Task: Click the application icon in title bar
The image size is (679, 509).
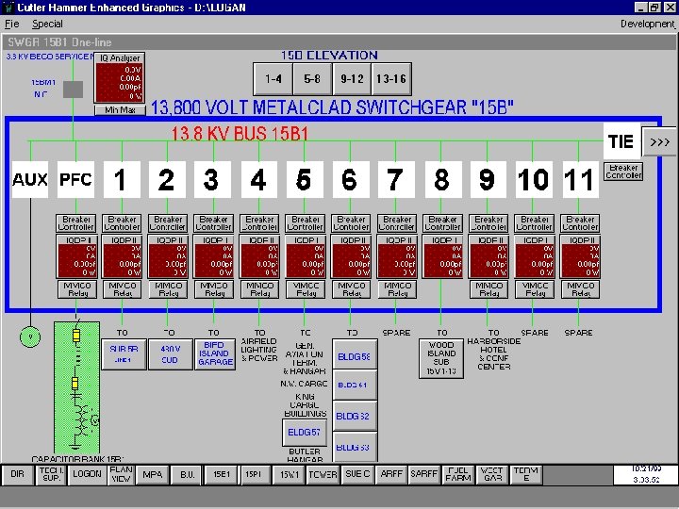Action: coord(8,8)
